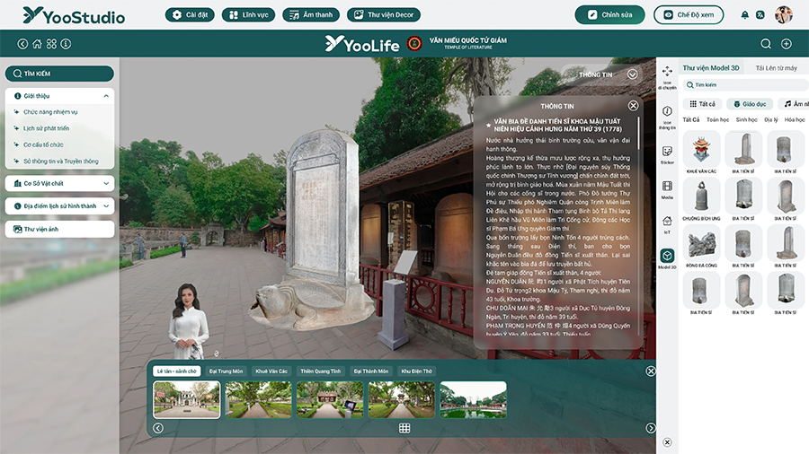Viewport: 809px width, 454px height.
Task: Open the home icon in header
Action: [37, 44]
